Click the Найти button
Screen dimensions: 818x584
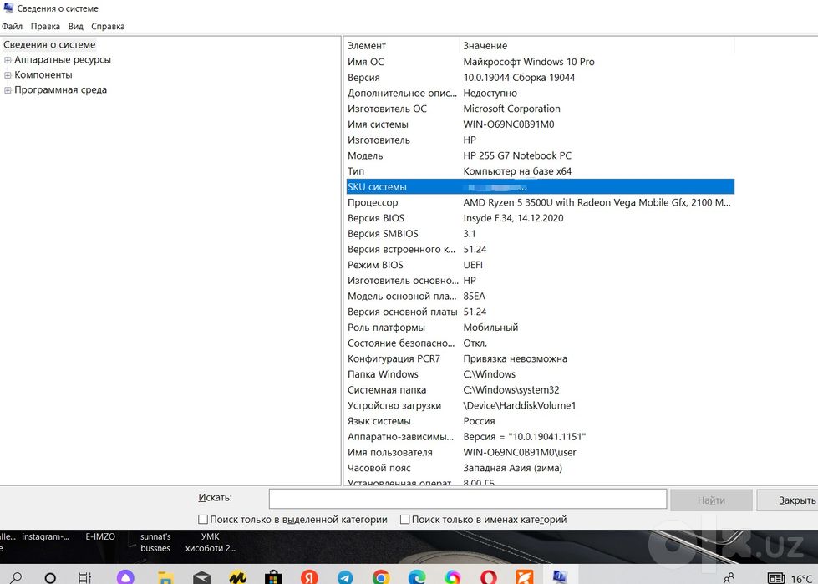point(711,500)
